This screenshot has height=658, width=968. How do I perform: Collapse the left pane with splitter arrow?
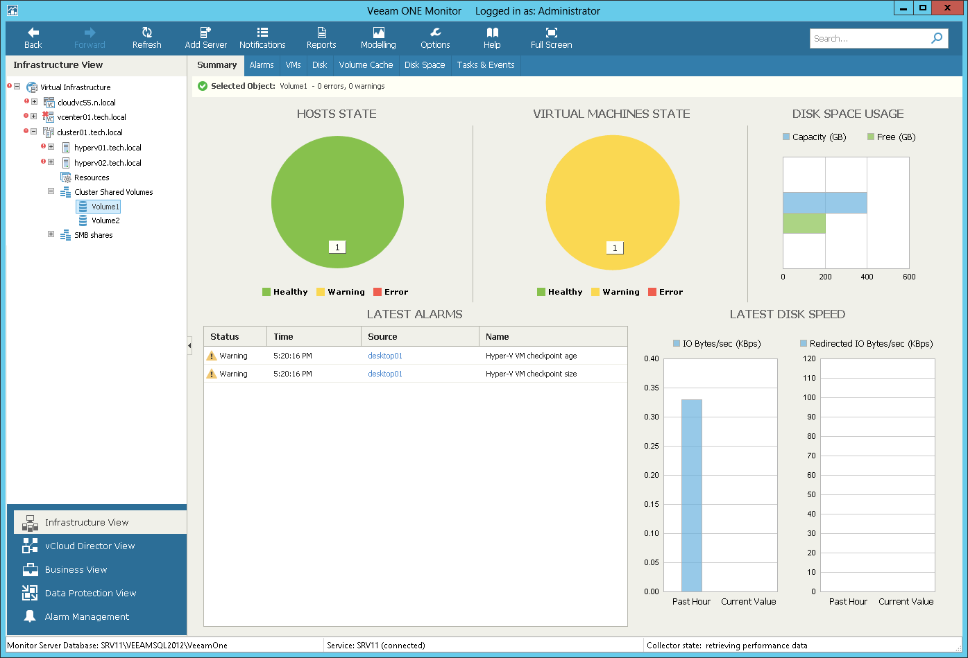(189, 345)
